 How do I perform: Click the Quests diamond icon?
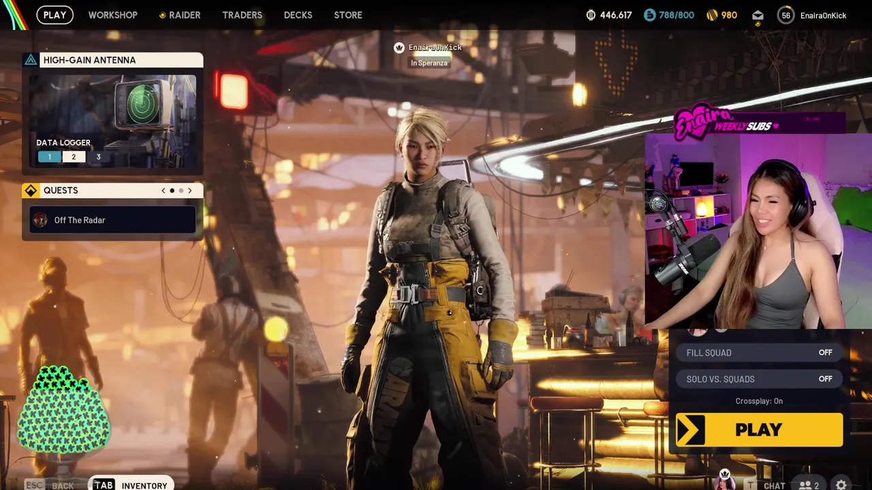coord(31,191)
